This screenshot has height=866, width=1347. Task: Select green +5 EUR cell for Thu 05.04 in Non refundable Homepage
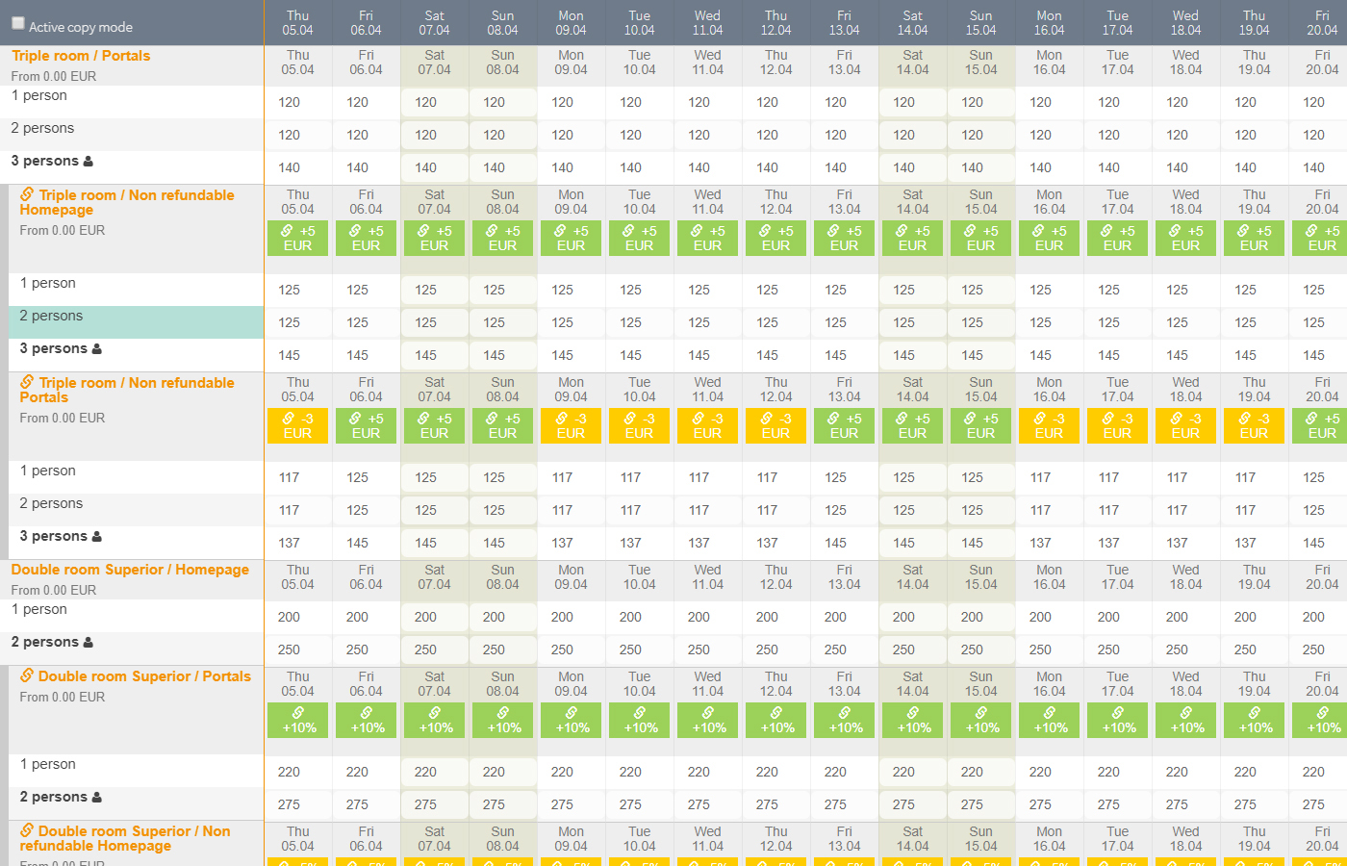[x=297, y=239]
